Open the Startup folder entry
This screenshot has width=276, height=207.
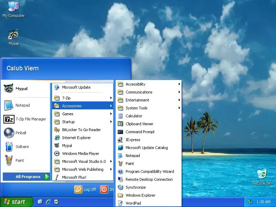point(83,122)
